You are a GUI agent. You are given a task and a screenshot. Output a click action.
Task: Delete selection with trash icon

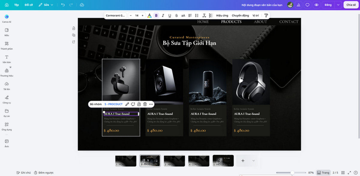(x=145, y=104)
